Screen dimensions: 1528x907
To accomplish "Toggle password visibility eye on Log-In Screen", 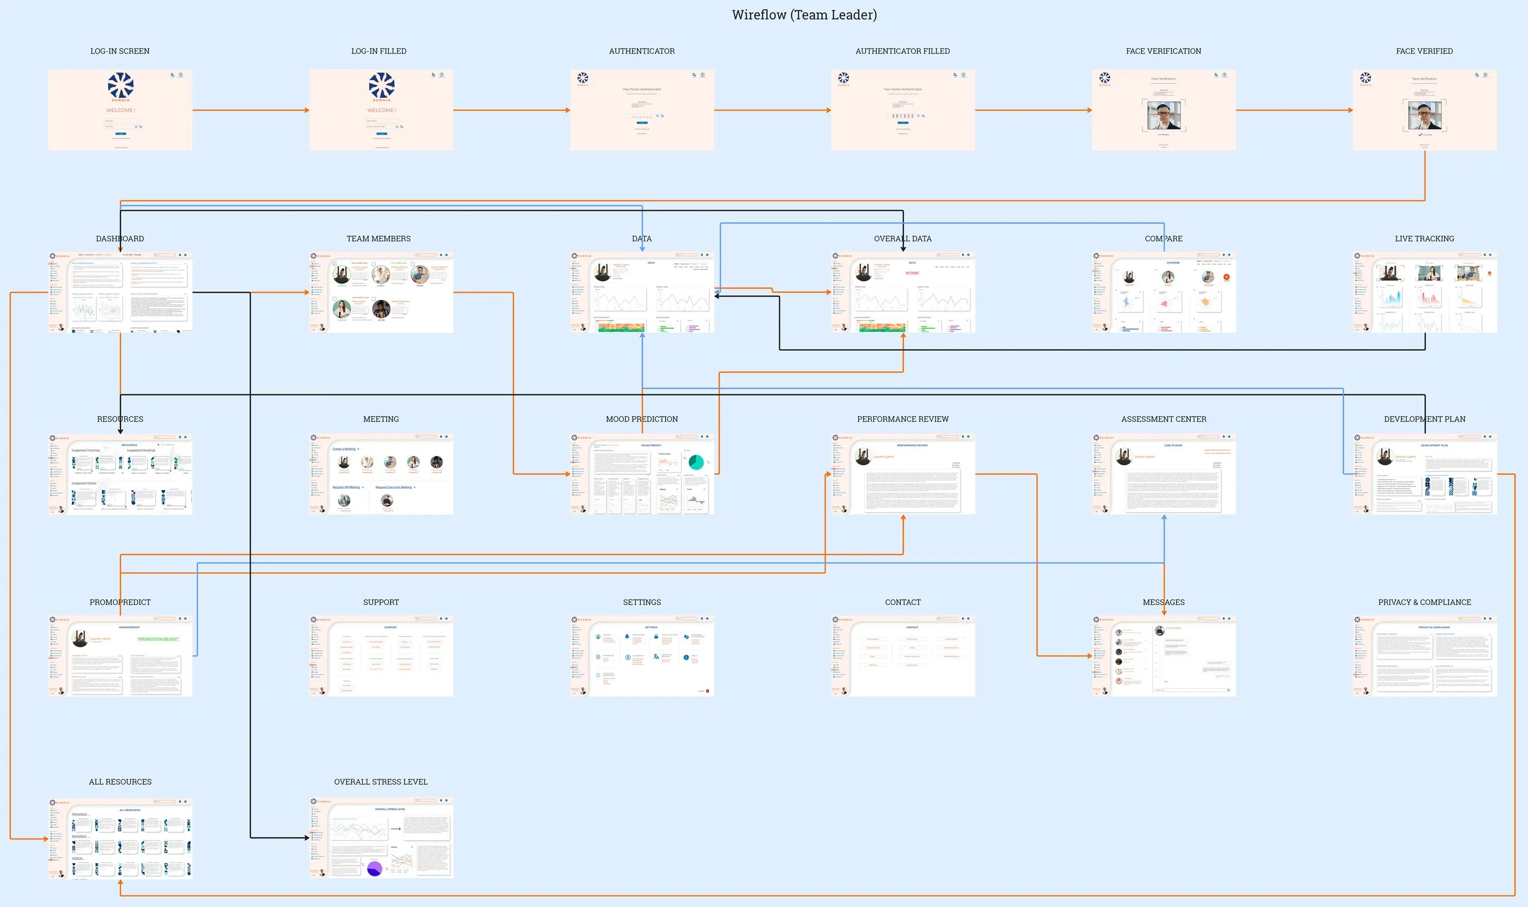I will pyautogui.click(x=136, y=127).
